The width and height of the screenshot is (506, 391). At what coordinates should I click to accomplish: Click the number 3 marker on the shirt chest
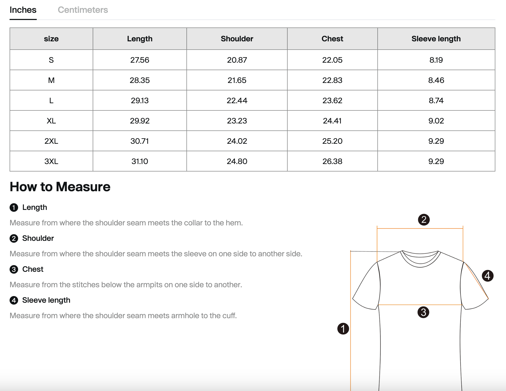pyautogui.click(x=423, y=312)
